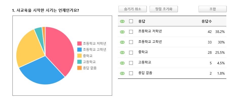Image resolution: width=241 pixels, height=104 pixels.
Task: Toggle visibility eye for 중학교 row
Action: [122, 53]
